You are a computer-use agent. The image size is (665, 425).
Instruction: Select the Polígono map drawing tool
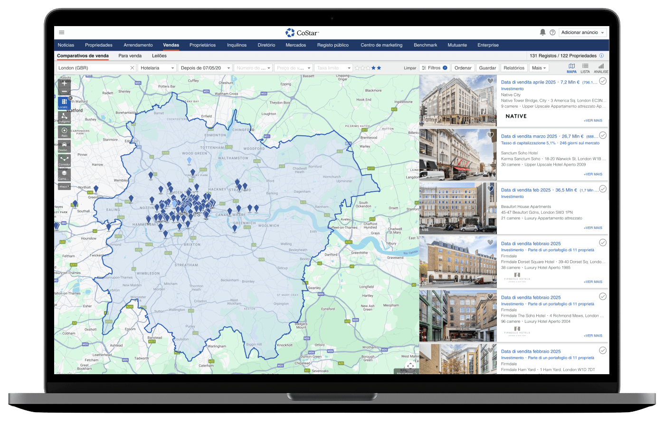(x=64, y=117)
